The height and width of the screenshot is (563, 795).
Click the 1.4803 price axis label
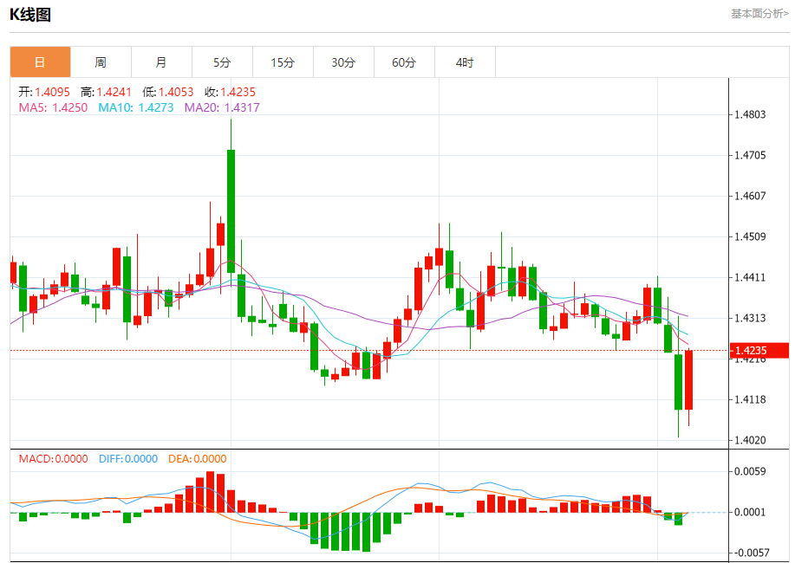point(751,114)
